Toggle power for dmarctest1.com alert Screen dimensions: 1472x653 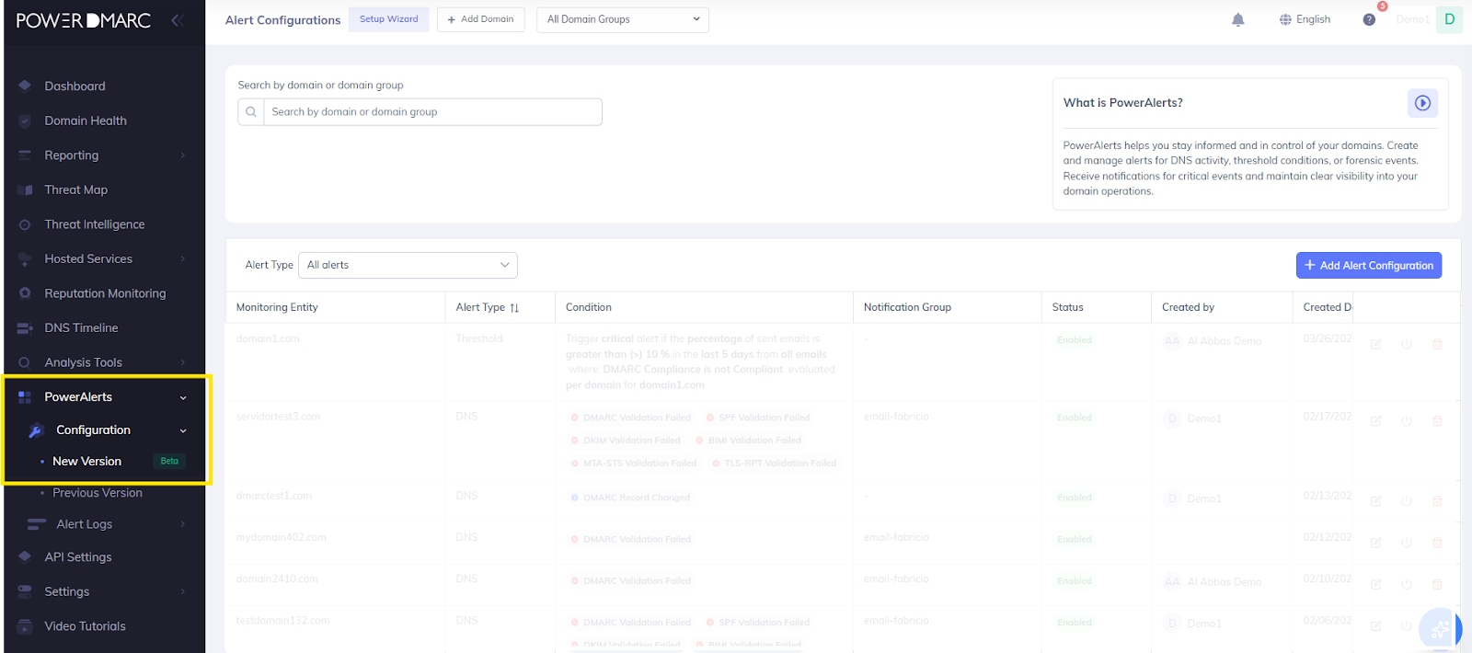click(x=1407, y=501)
